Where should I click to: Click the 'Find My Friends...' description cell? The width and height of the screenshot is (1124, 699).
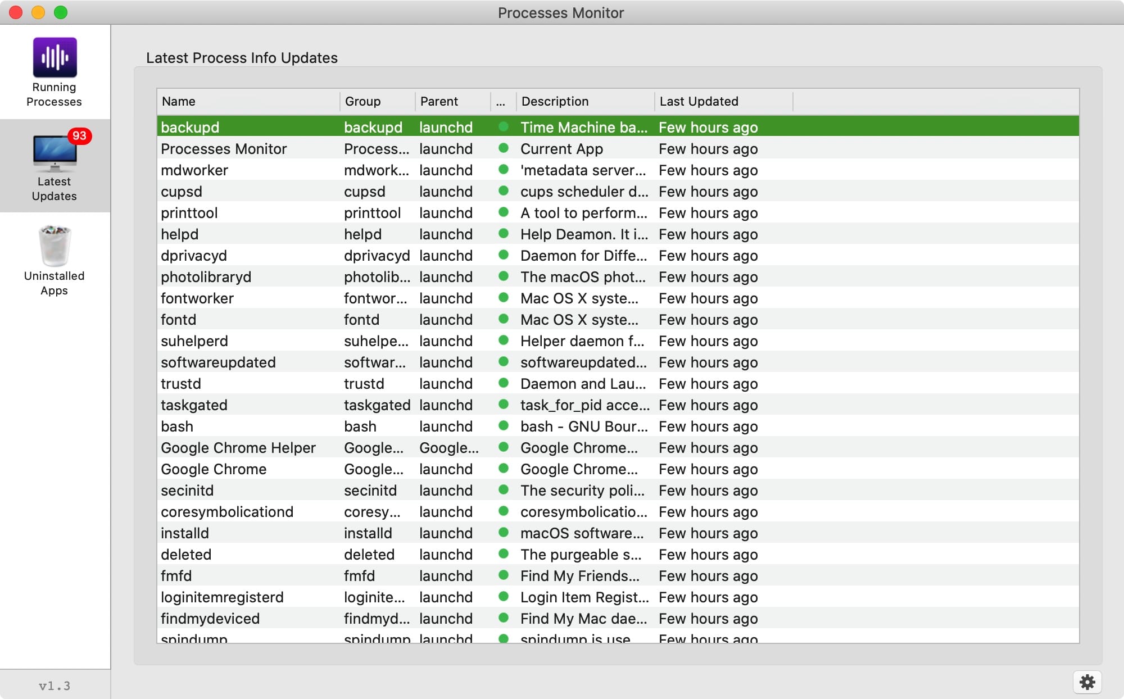coord(579,576)
